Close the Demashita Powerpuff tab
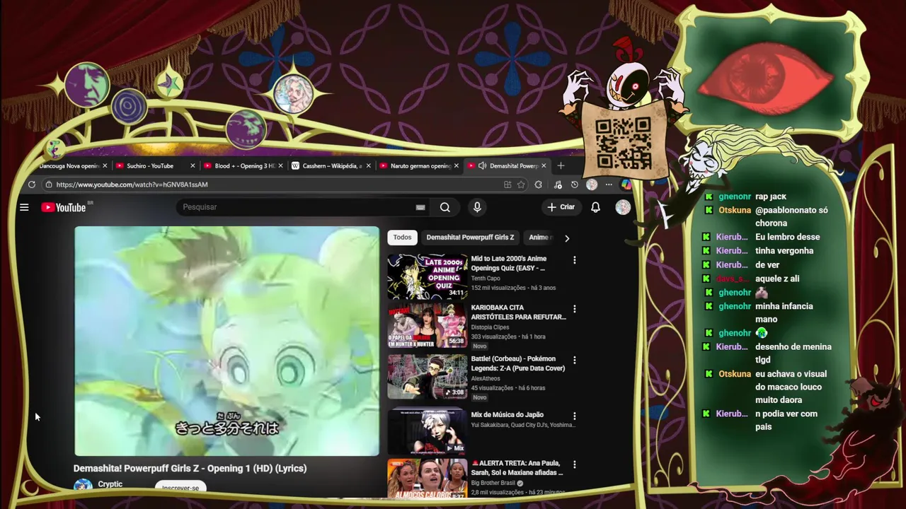 [544, 166]
